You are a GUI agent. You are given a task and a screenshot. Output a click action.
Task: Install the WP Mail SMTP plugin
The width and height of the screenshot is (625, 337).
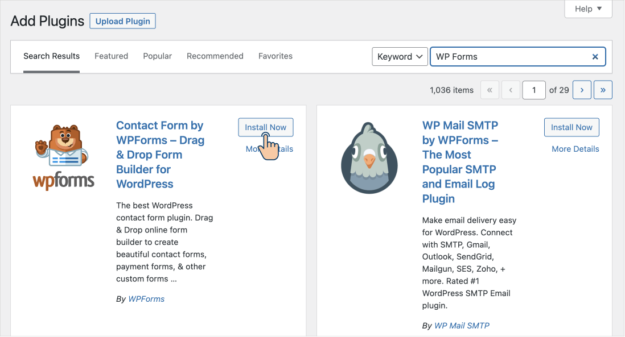(571, 127)
